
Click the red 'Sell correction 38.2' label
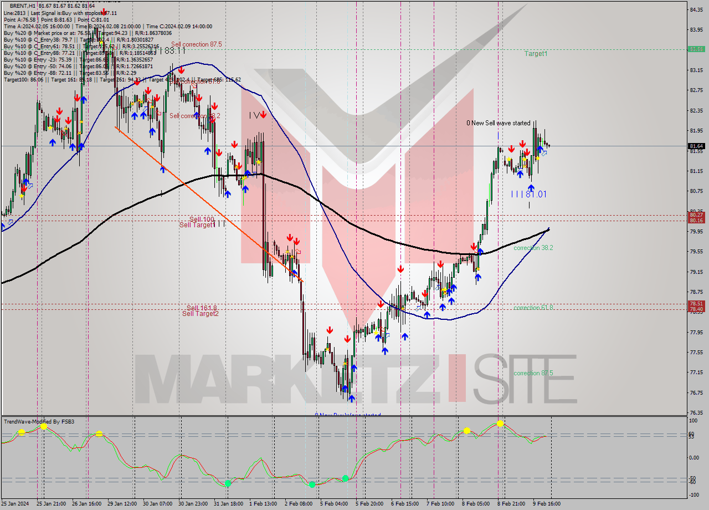[x=195, y=116]
